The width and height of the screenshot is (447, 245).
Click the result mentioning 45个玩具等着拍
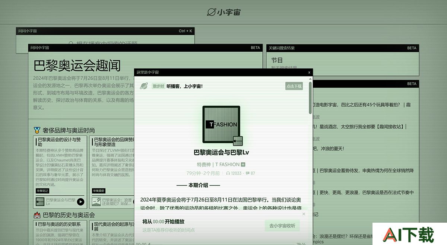click(361, 105)
